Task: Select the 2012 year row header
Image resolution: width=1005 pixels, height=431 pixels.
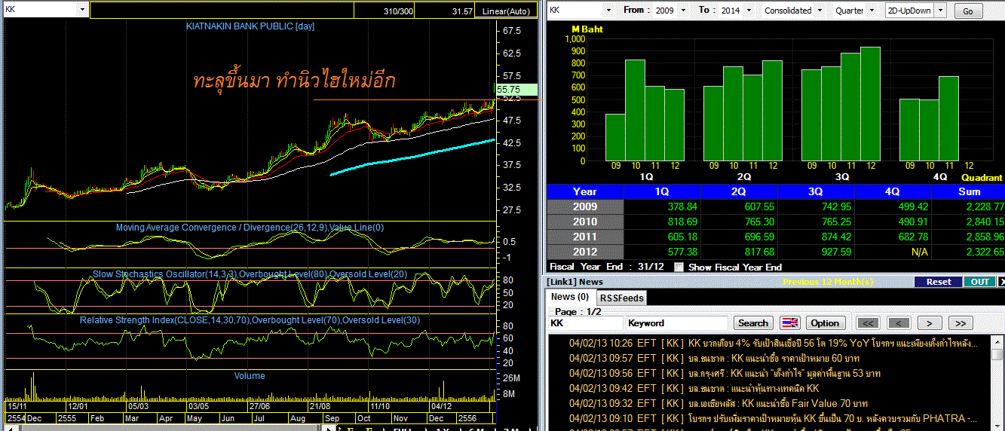Action: click(585, 252)
